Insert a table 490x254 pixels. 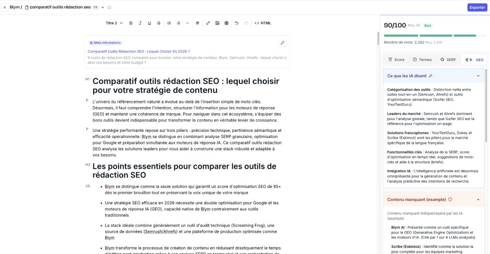(x=227, y=23)
